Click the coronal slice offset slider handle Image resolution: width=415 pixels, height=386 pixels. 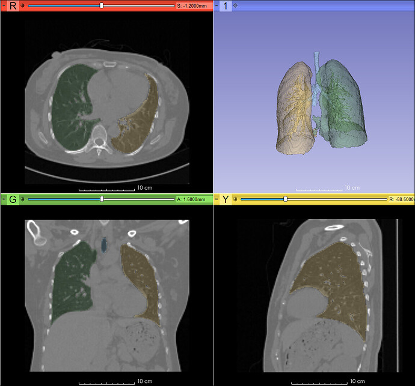pos(102,199)
